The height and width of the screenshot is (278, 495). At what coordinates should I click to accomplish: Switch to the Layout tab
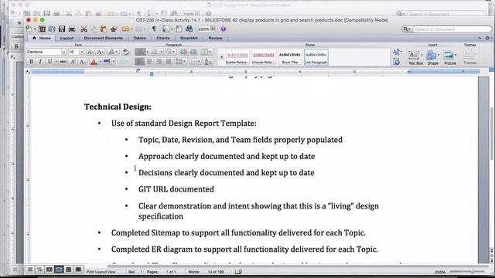(67, 38)
